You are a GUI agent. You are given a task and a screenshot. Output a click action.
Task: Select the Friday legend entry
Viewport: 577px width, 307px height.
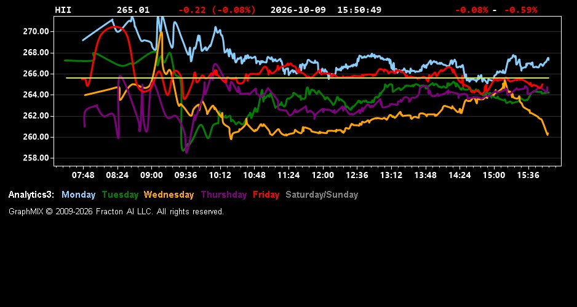(266, 195)
